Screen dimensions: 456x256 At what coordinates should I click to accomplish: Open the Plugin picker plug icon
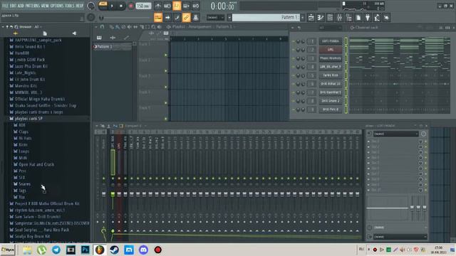pyautogui.click(x=368, y=18)
